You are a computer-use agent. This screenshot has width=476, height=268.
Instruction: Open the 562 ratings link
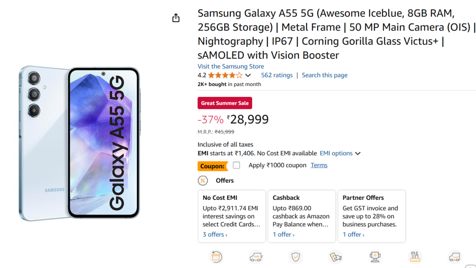tap(277, 75)
